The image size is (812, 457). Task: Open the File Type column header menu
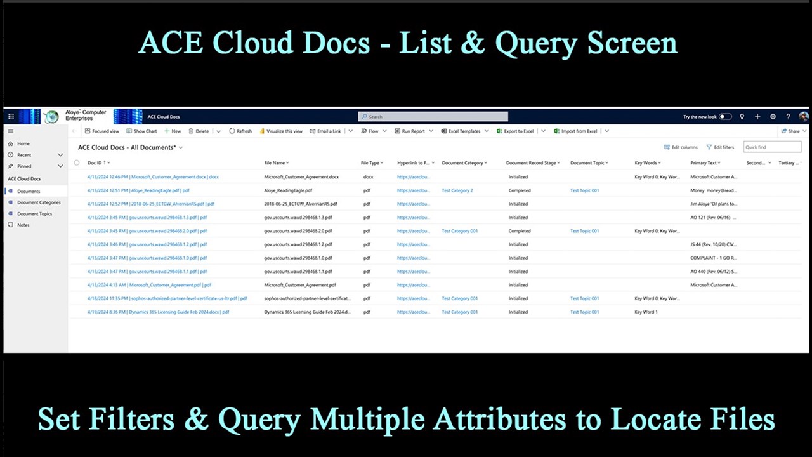(x=372, y=163)
